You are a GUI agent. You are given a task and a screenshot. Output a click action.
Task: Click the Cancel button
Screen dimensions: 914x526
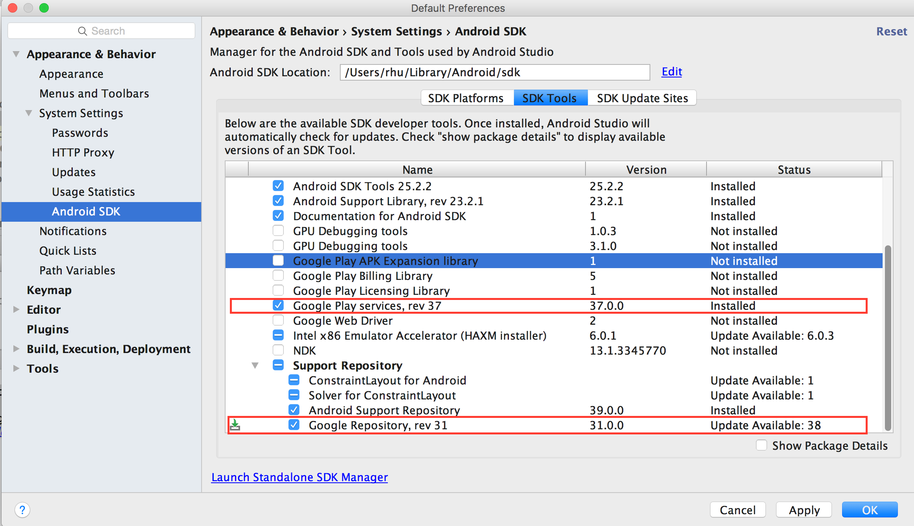(738, 510)
